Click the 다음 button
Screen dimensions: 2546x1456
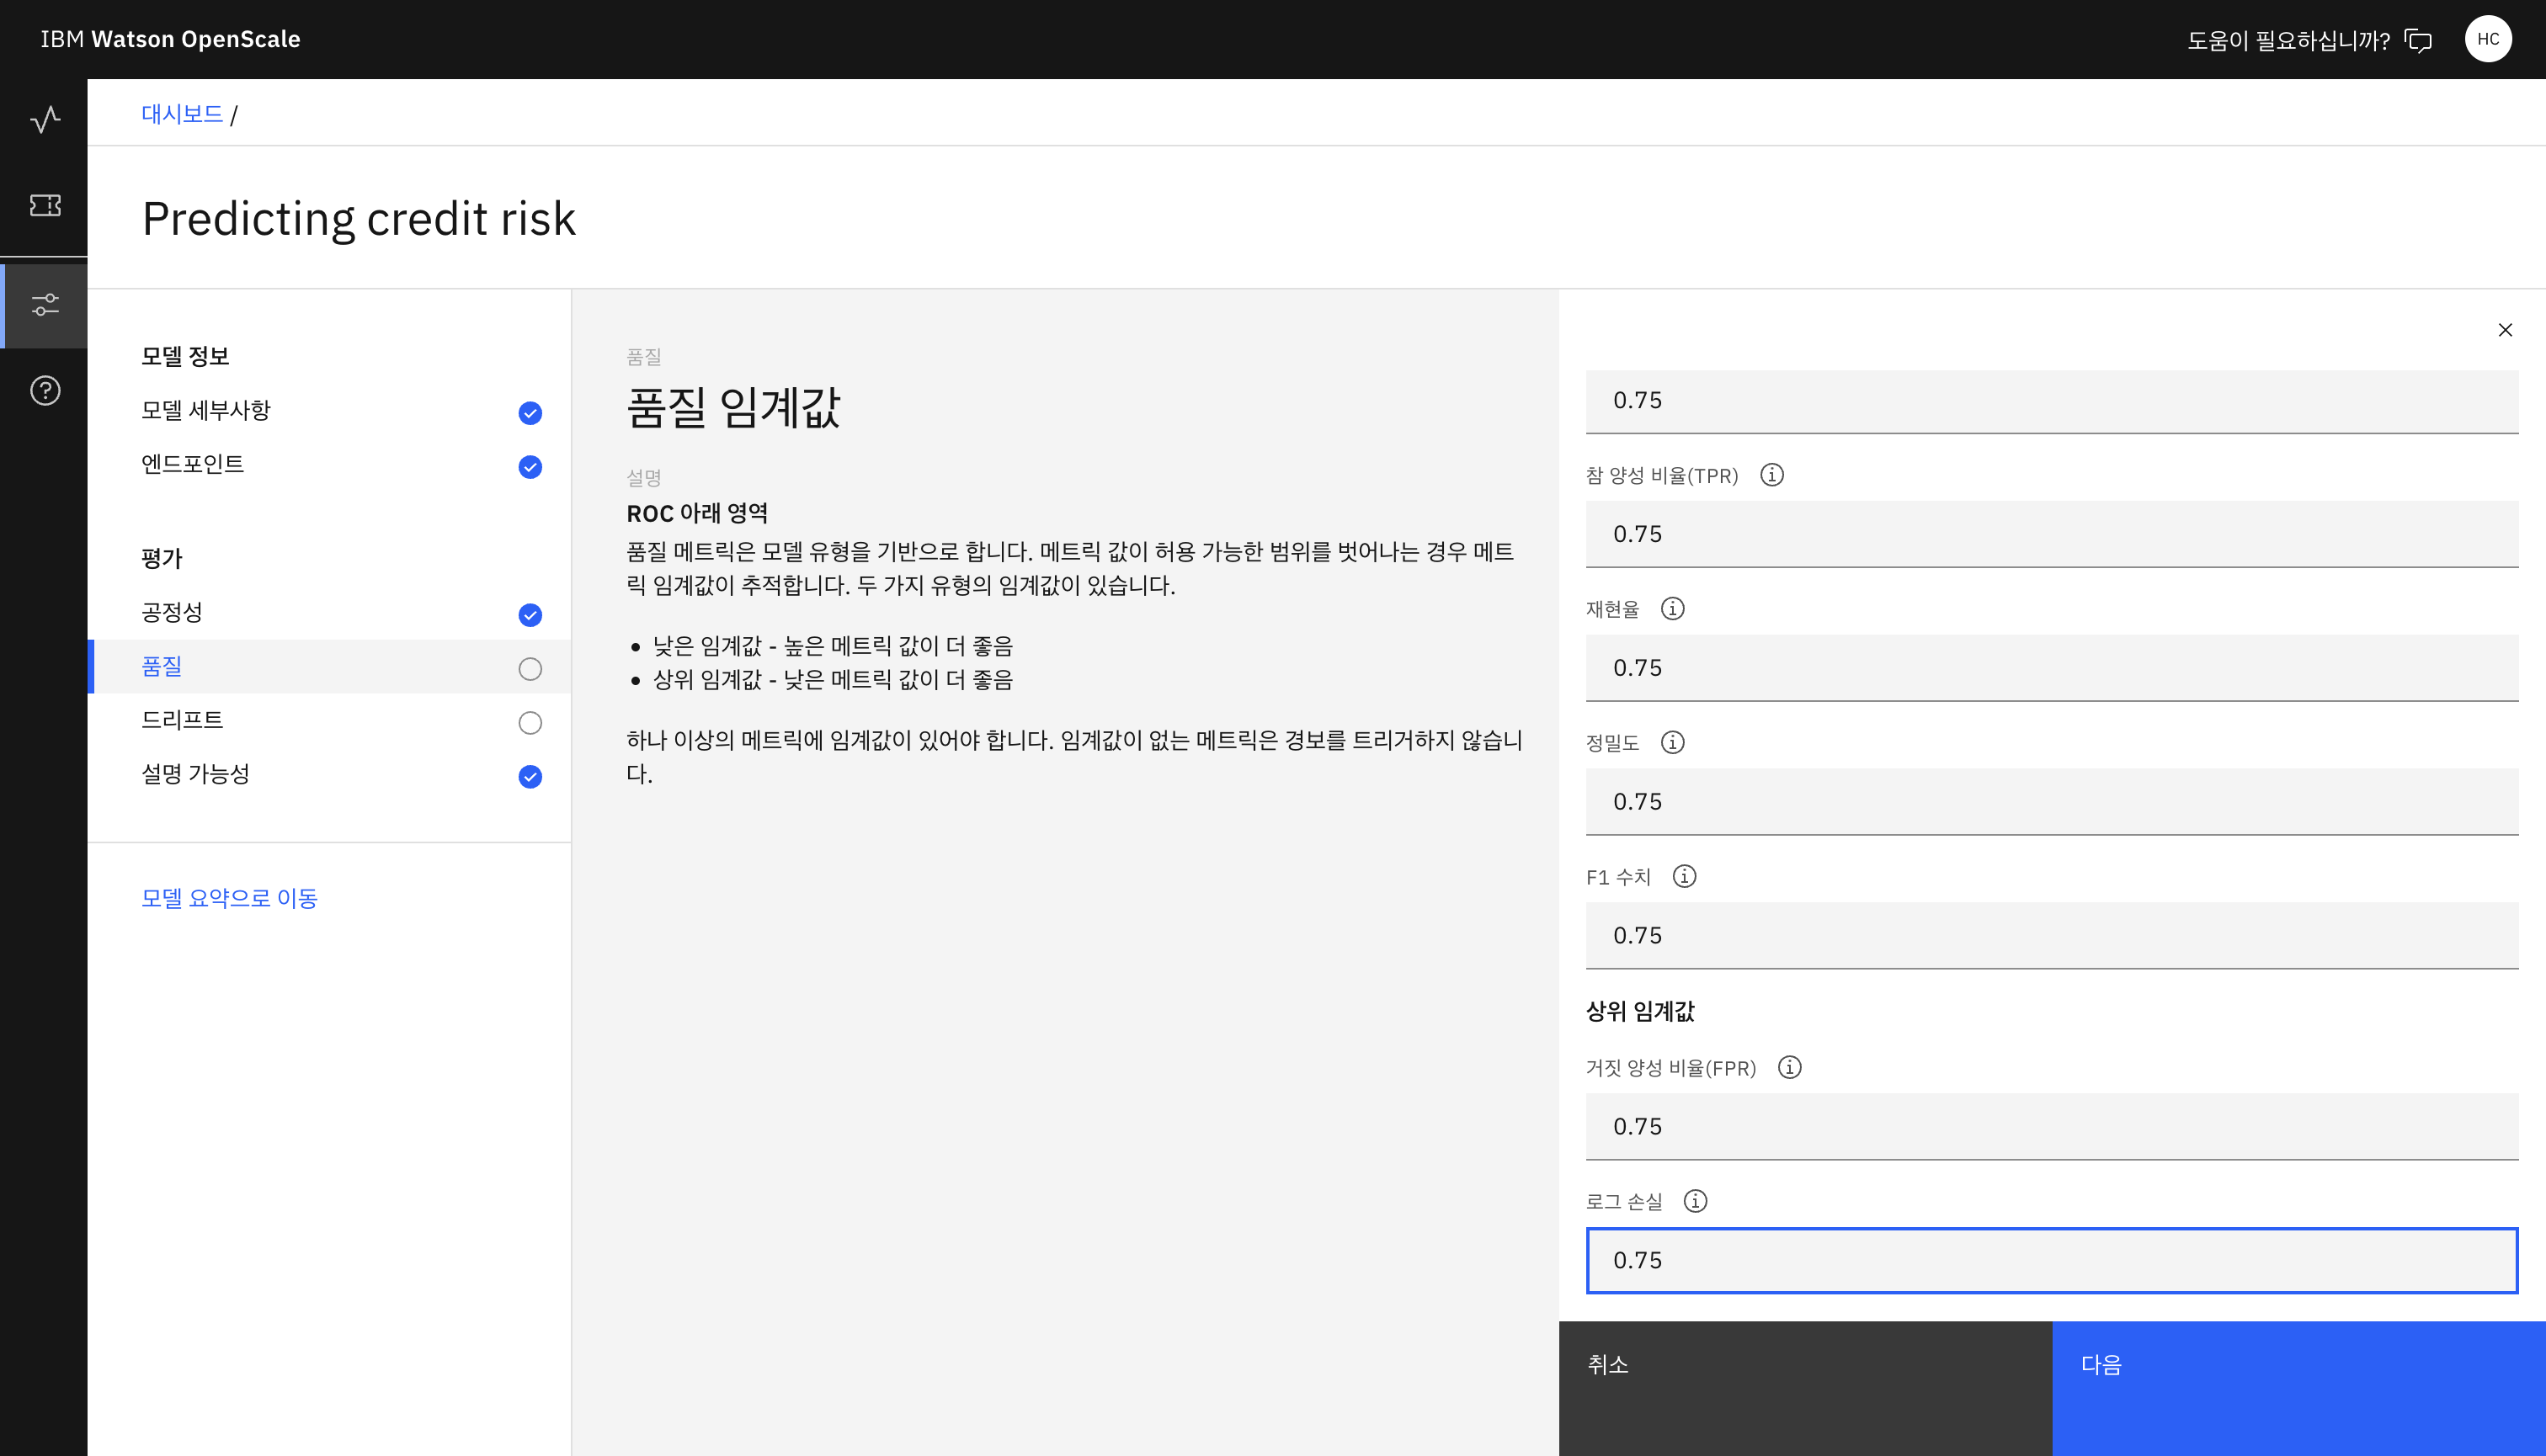pos(2299,1388)
